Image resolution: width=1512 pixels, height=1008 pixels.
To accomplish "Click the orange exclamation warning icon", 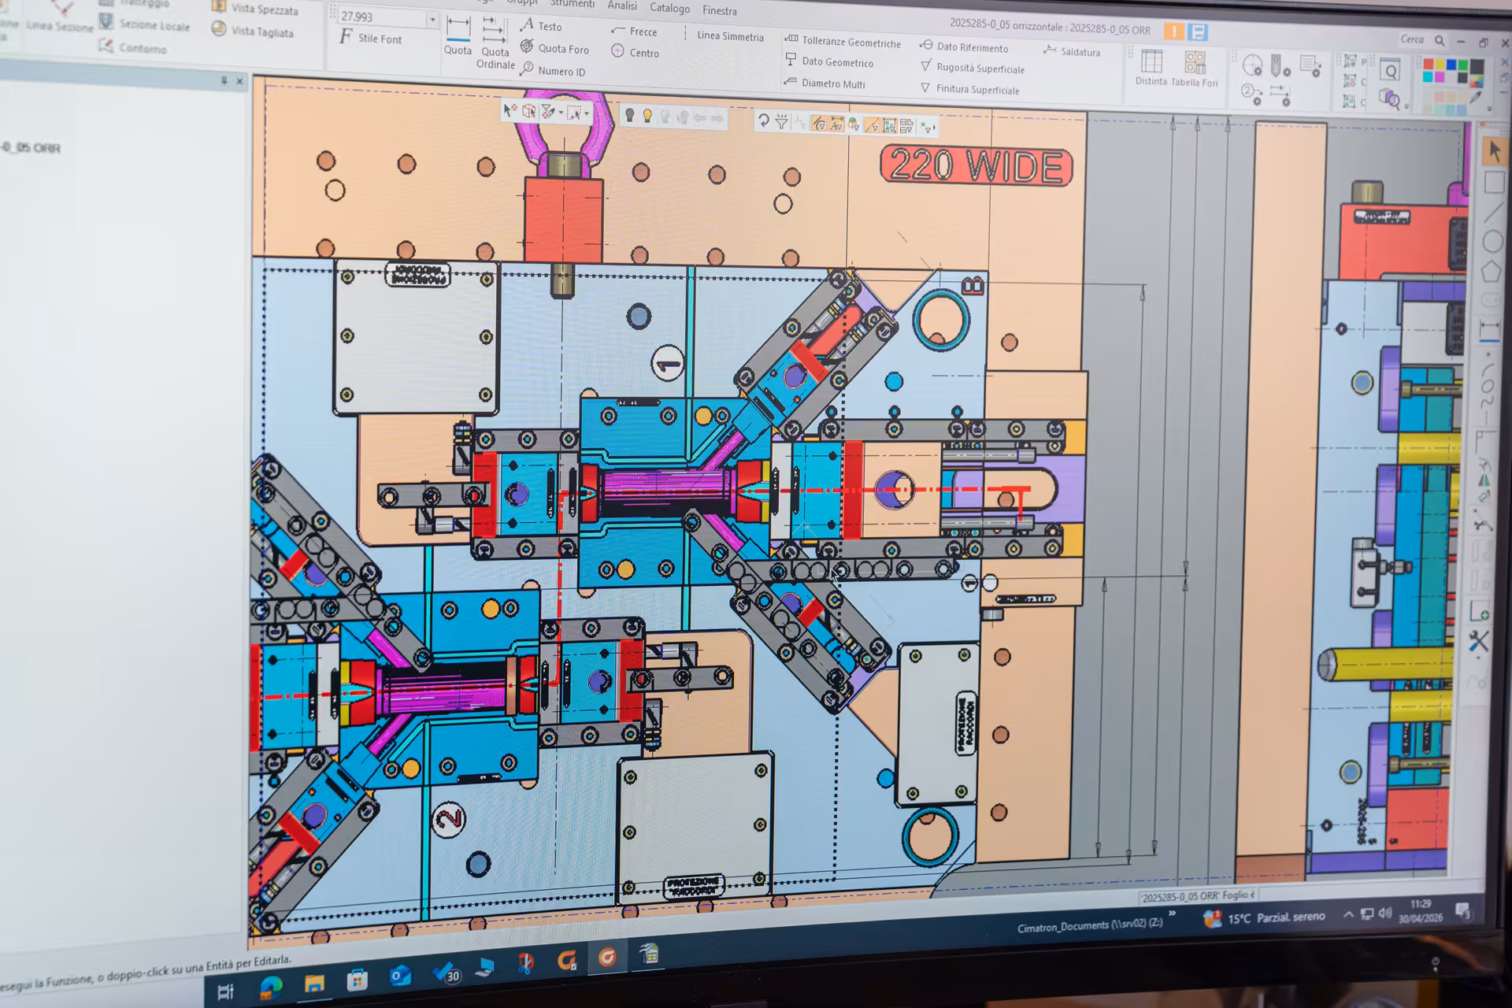I will point(1173,31).
